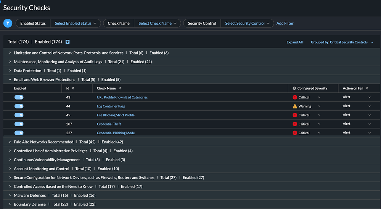Open the Credential Theft check link

(x=109, y=124)
